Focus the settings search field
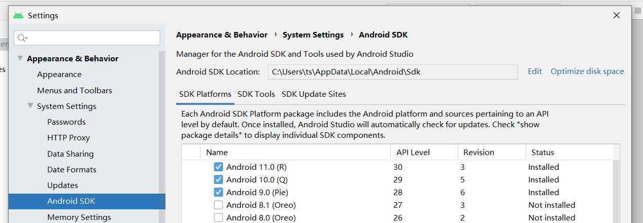 click(x=87, y=38)
